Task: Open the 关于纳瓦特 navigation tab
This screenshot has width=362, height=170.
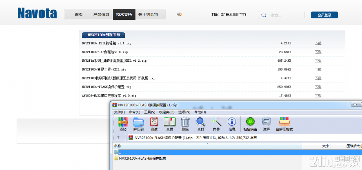Action: tap(148, 14)
